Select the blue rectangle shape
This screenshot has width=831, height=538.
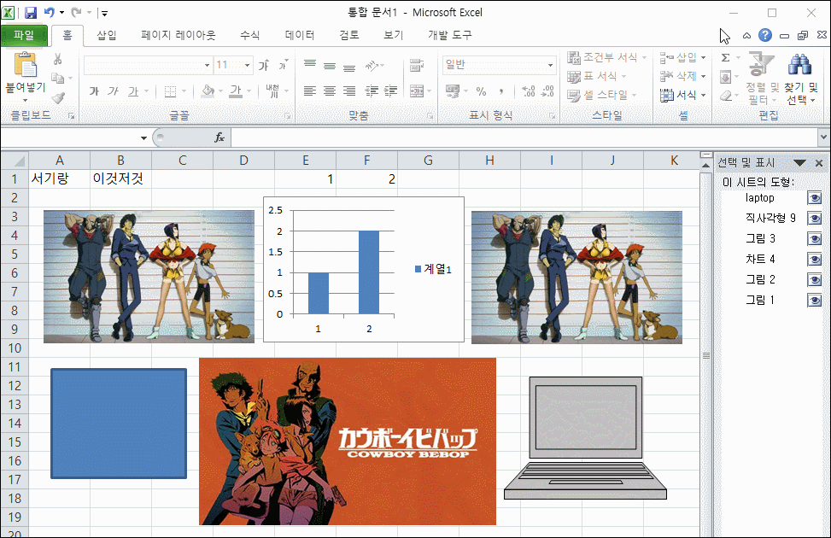pos(119,424)
